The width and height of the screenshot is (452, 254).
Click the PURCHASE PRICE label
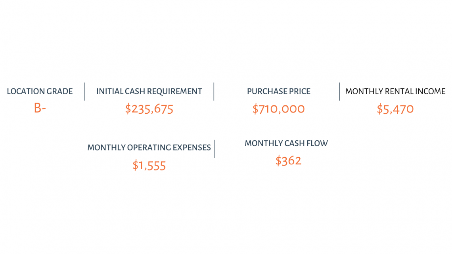click(x=279, y=91)
